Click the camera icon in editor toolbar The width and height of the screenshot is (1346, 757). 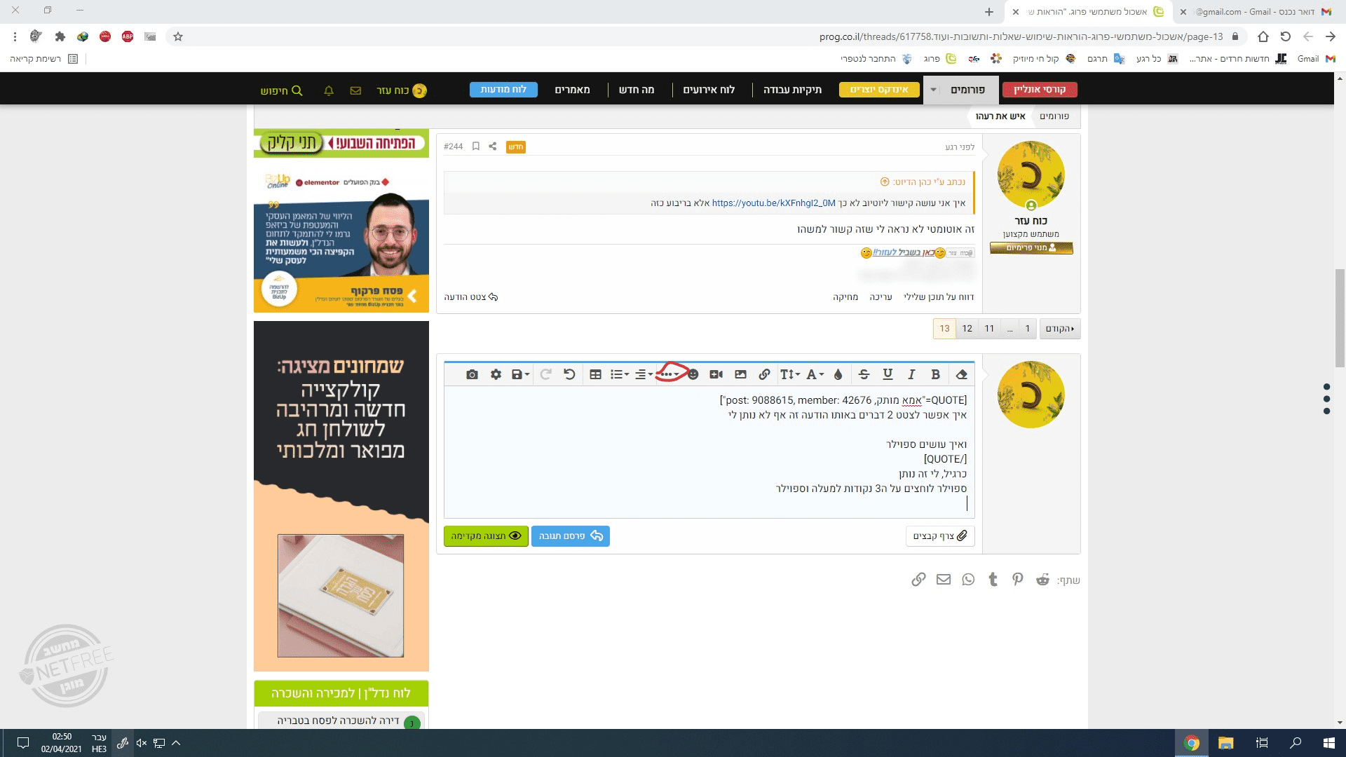coord(472,374)
